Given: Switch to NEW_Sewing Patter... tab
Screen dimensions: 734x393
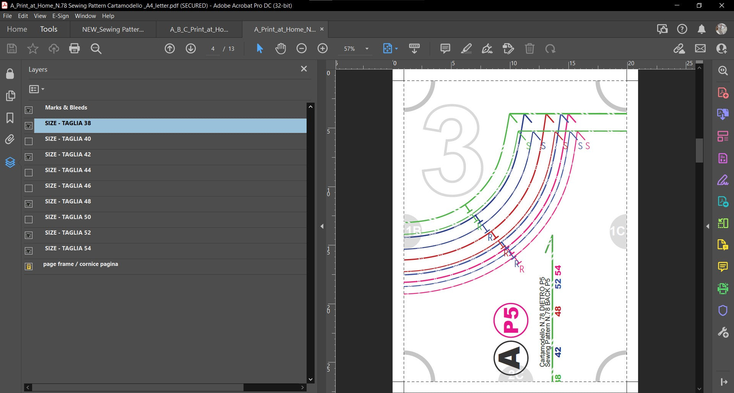Looking at the screenshot, I should 113,29.
